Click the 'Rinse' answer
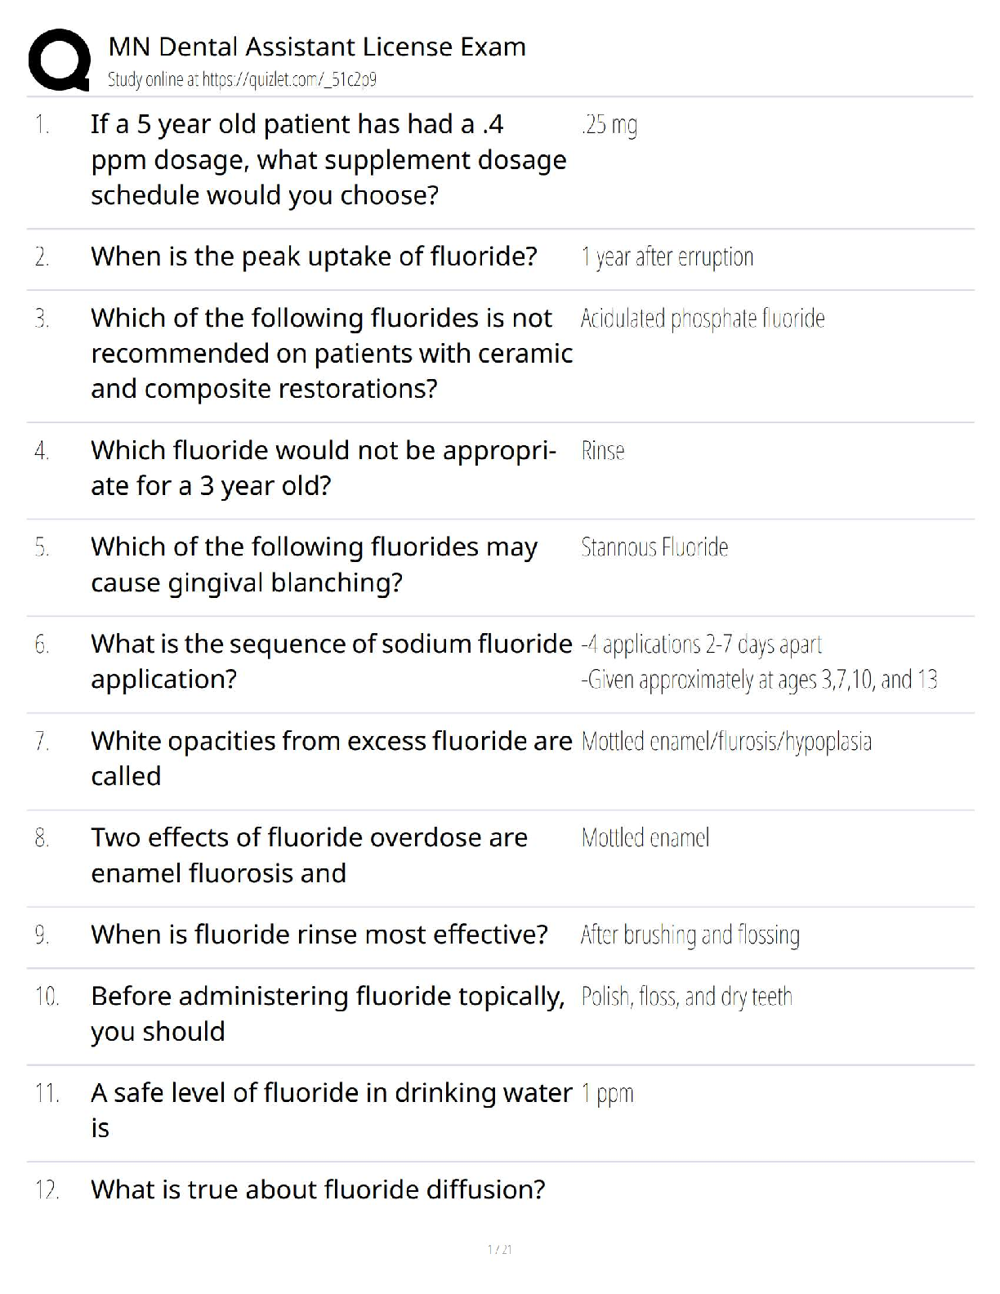Screen dimensions: 1000x1294 coord(603,450)
